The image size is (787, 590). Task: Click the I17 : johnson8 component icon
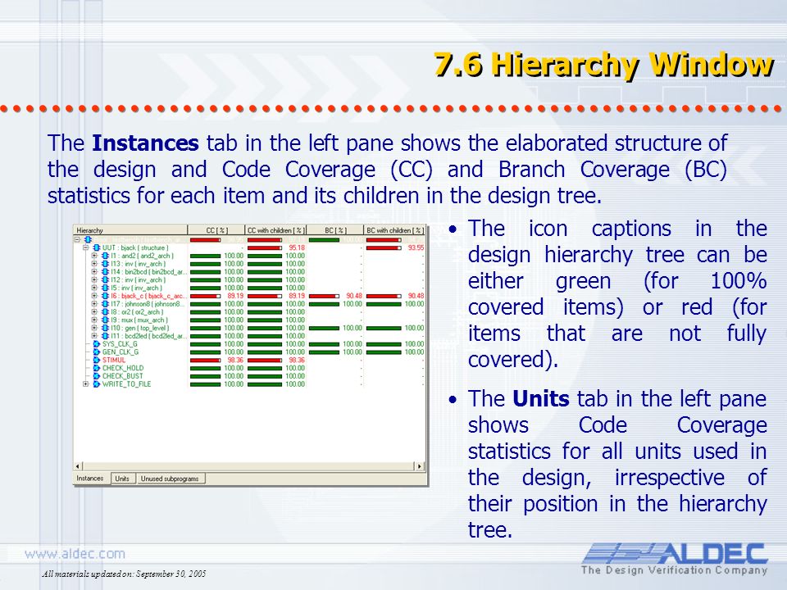point(106,304)
